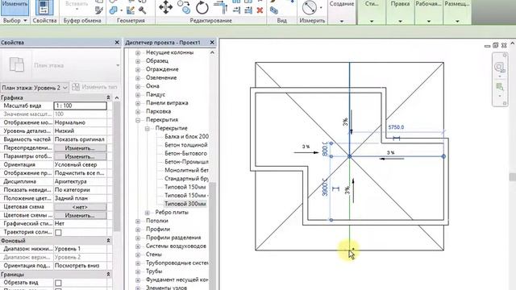Screen dimensions: 516x290
Task: Collapse the Фоновый properties group
Action: pyautogui.click(x=108, y=241)
